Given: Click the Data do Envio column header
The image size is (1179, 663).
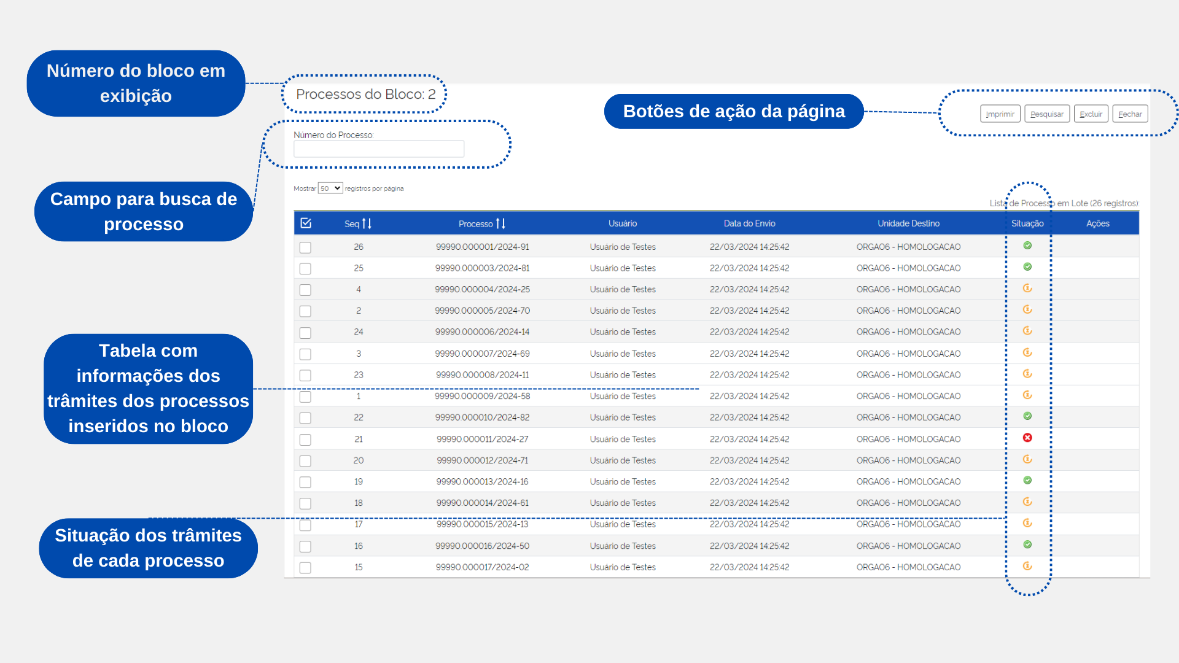Looking at the screenshot, I should 749,223.
